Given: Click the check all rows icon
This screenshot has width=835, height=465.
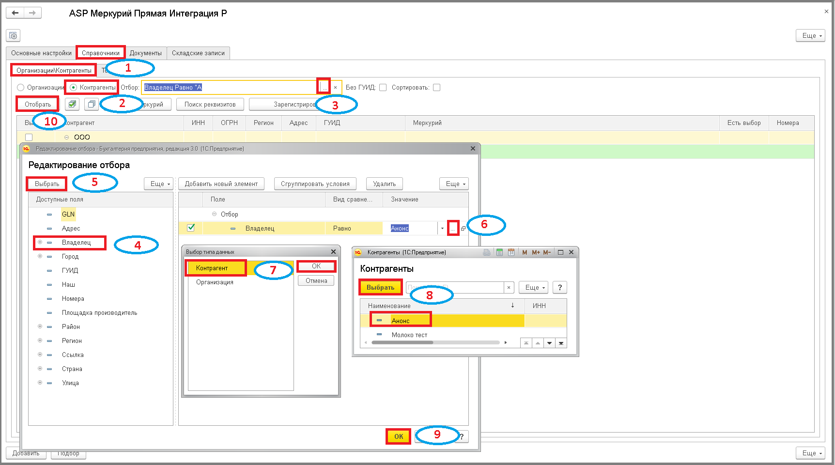Looking at the screenshot, I should pos(72,104).
